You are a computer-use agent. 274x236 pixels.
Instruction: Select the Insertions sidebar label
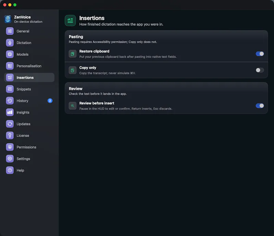click(25, 77)
